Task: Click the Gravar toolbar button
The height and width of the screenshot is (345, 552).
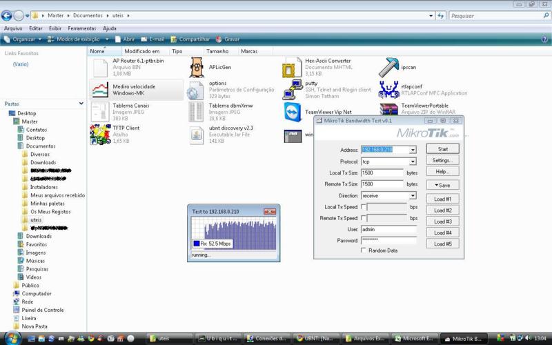Action: (228, 39)
